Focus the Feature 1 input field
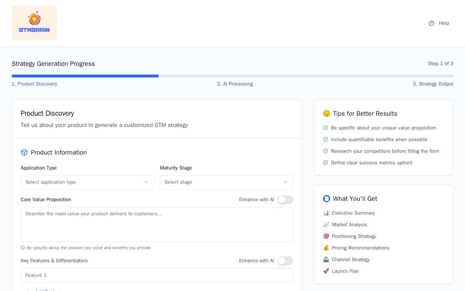Image resolution: width=465 pixels, height=291 pixels. click(x=157, y=275)
